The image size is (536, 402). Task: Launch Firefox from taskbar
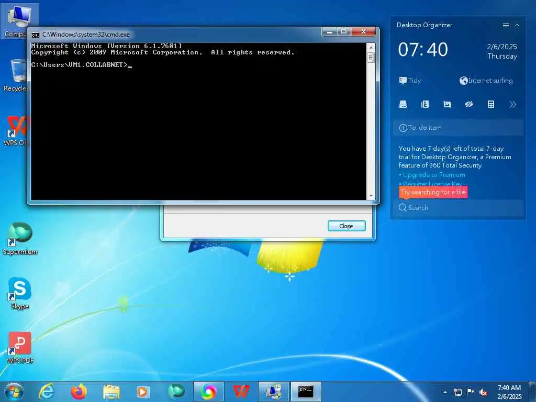pyautogui.click(x=79, y=392)
